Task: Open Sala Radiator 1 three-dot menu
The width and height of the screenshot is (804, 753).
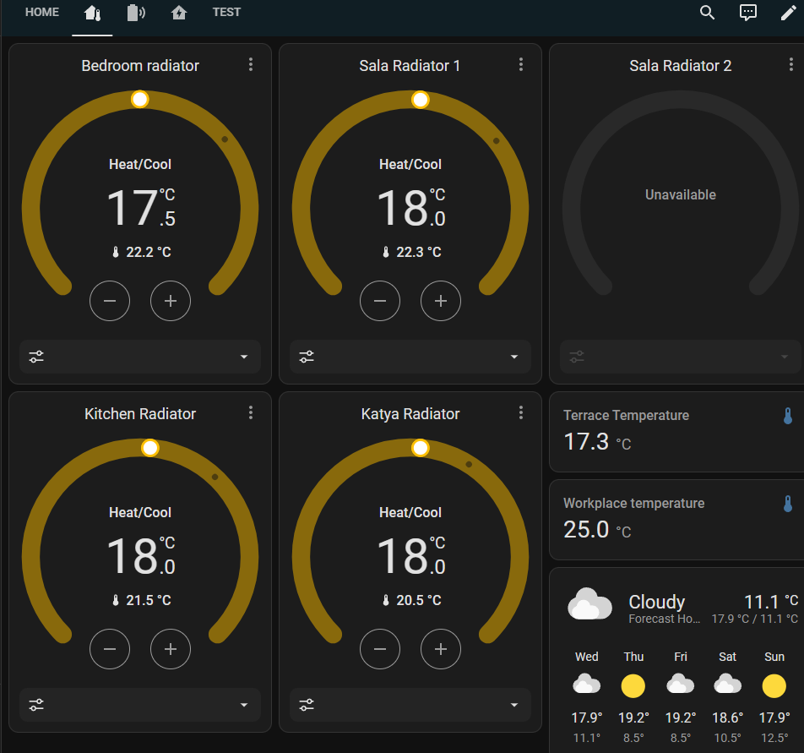Action: pyautogui.click(x=521, y=65)
